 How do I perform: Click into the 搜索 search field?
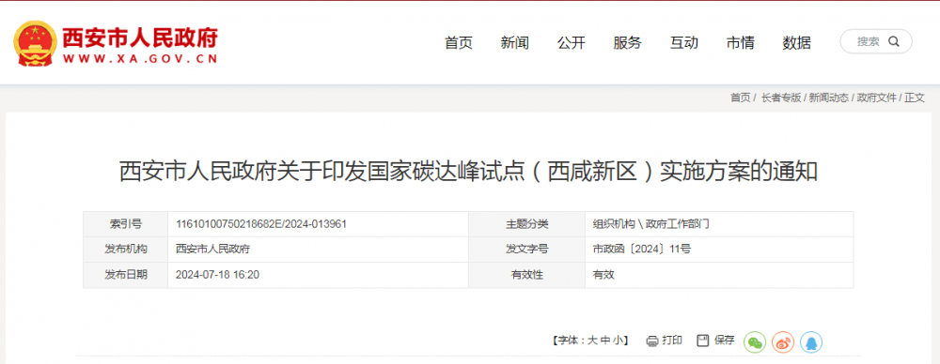[x=876, y=42]
